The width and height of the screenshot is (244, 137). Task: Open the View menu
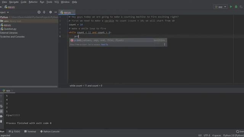[x=4, y=2]
